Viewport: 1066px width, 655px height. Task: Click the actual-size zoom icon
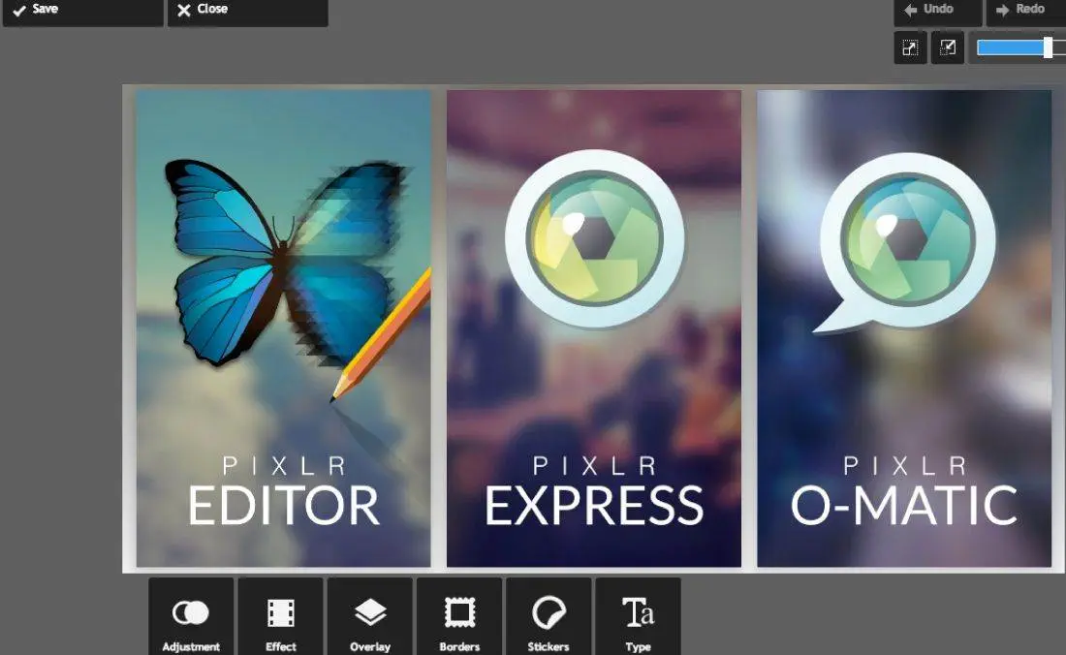pyautogui.click(x=948, y=47)
